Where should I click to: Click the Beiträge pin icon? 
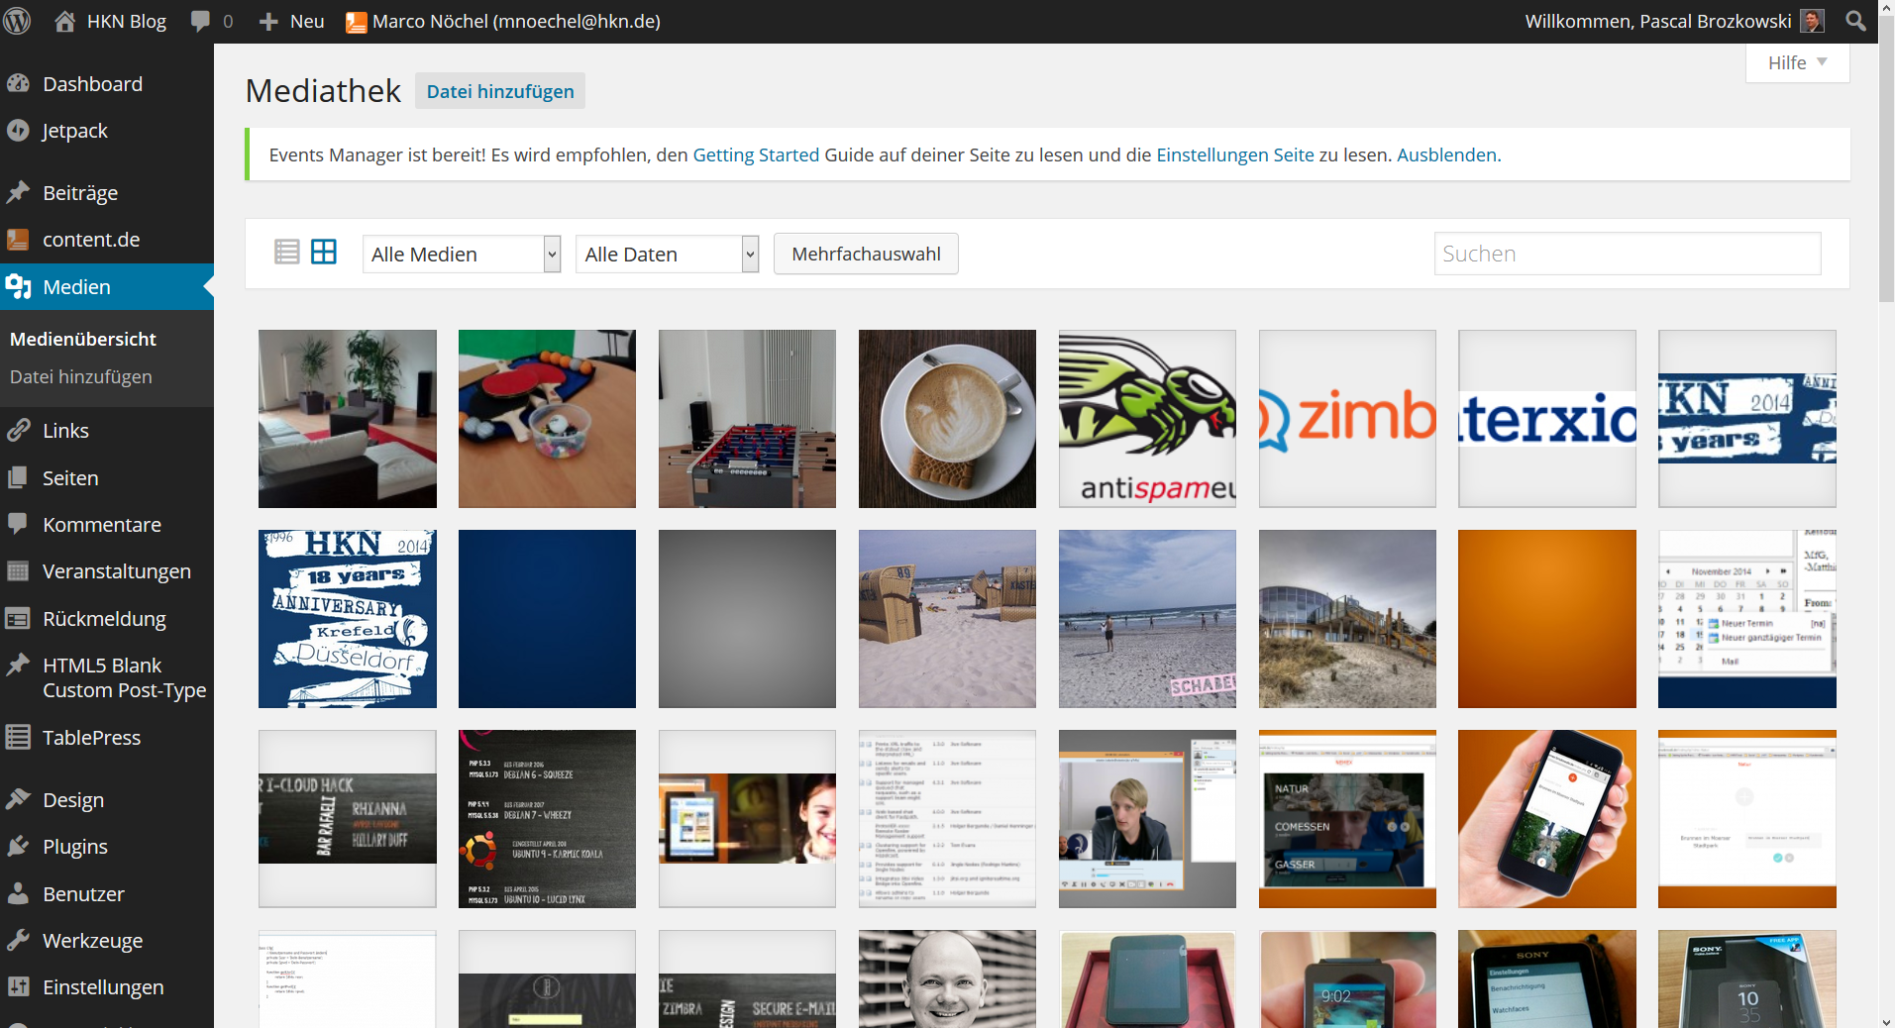pos(18,193)
